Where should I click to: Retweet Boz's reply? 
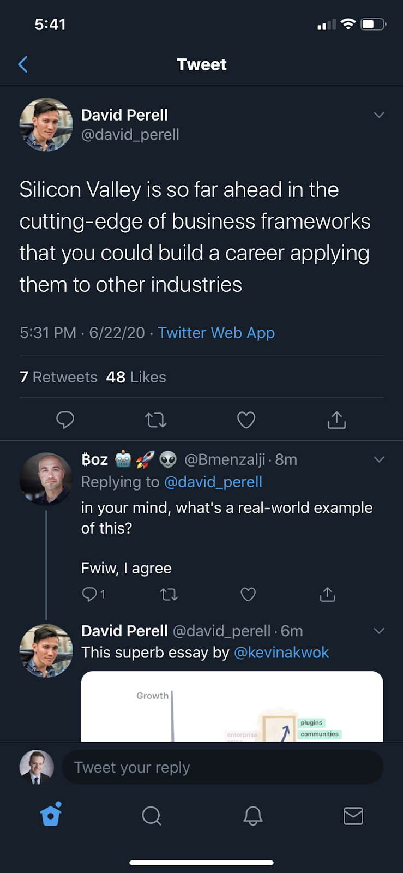(169, 594)
